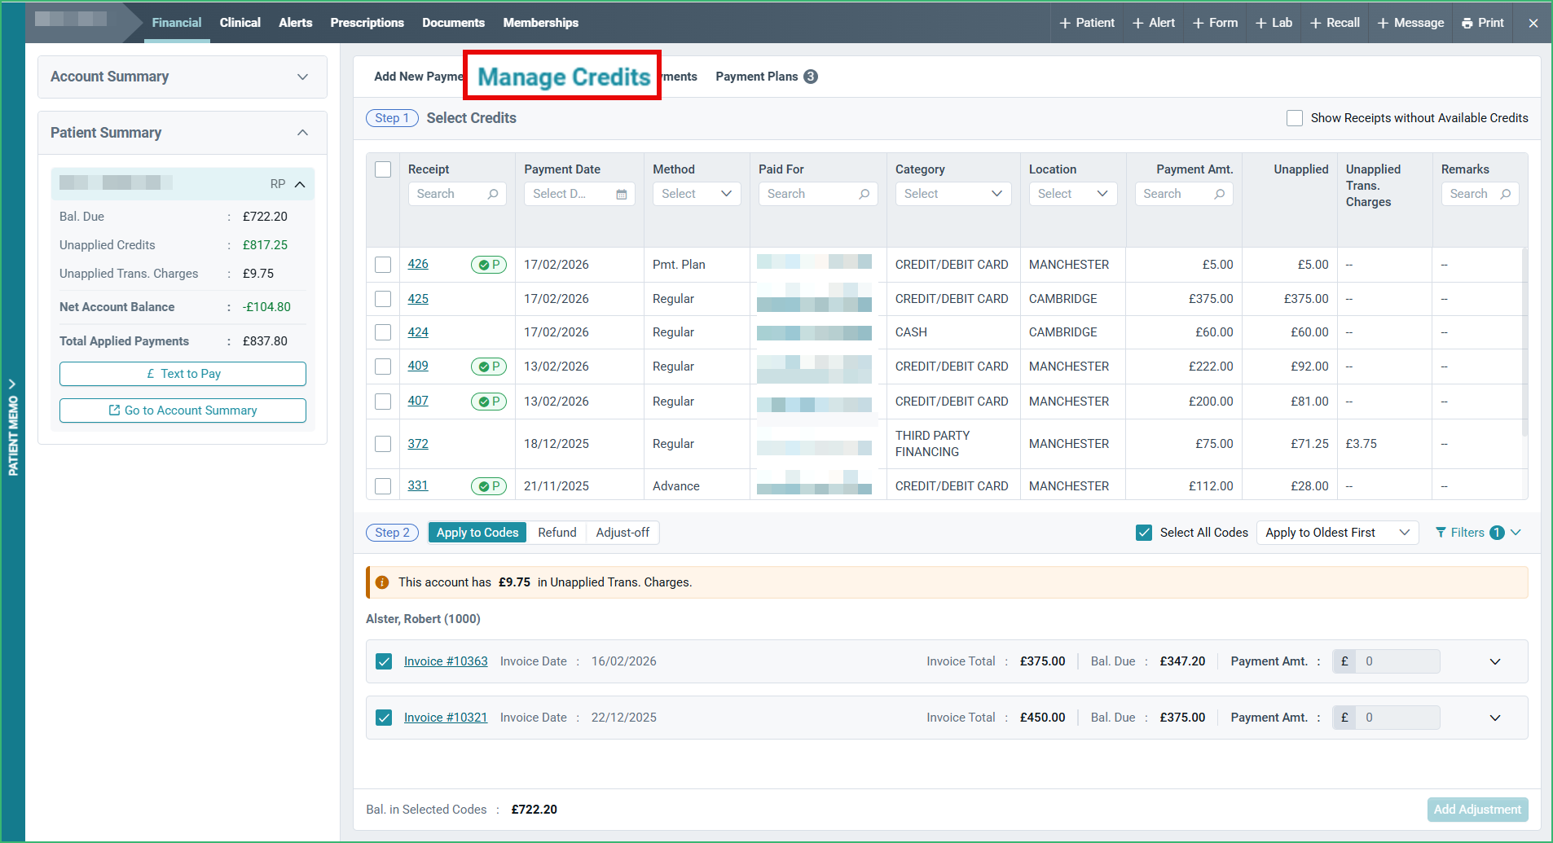
Task: Click the Receipt search magnifier icon
Action: point(493,194)
